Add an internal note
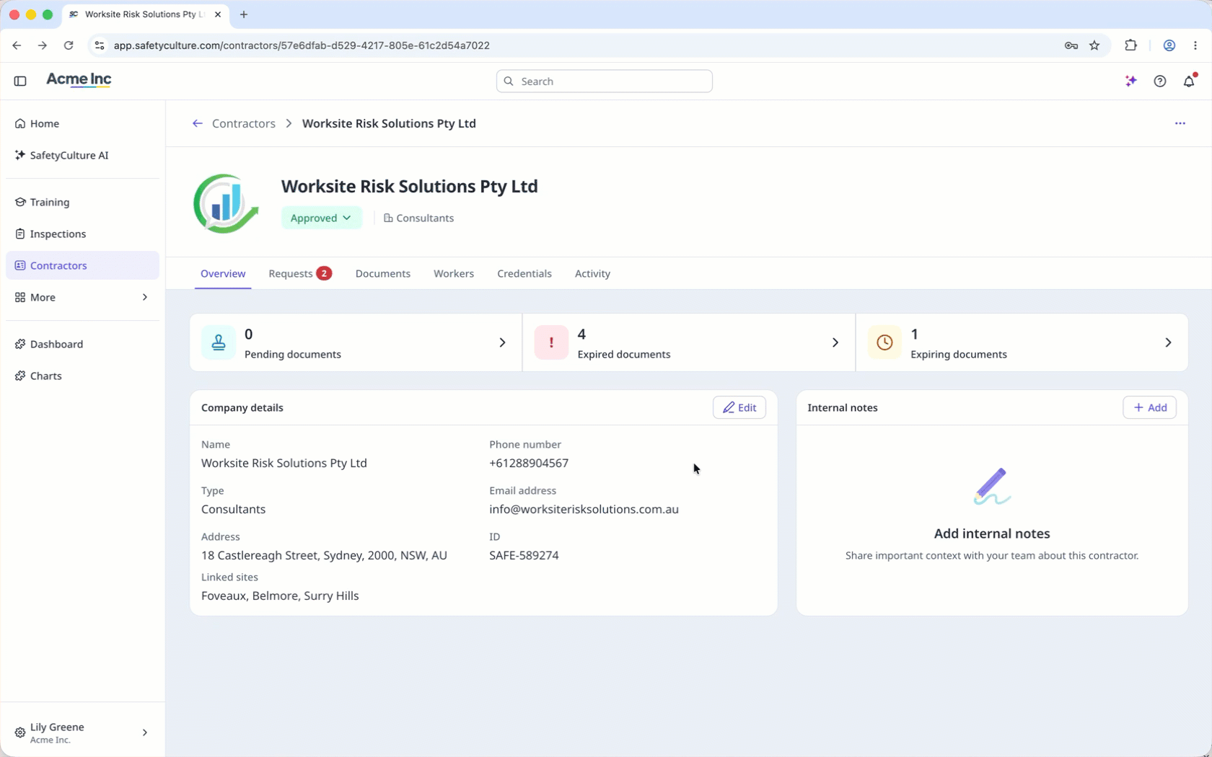1212x757 pixels. pyautogui.click(x=1150, y=407)
